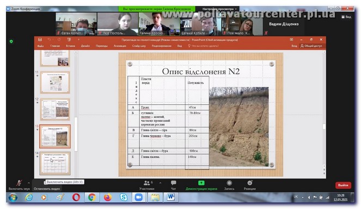This screenshot has width=361, height=209.
Task: Open the Дизайн ribbon tab
Action: pos(85,46)
